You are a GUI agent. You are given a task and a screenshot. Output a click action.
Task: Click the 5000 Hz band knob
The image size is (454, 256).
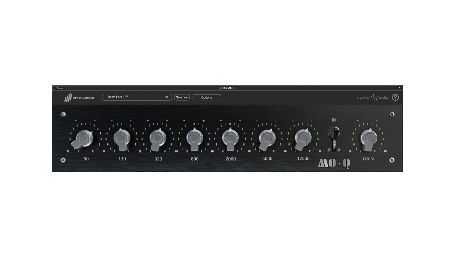pos(267,138)
